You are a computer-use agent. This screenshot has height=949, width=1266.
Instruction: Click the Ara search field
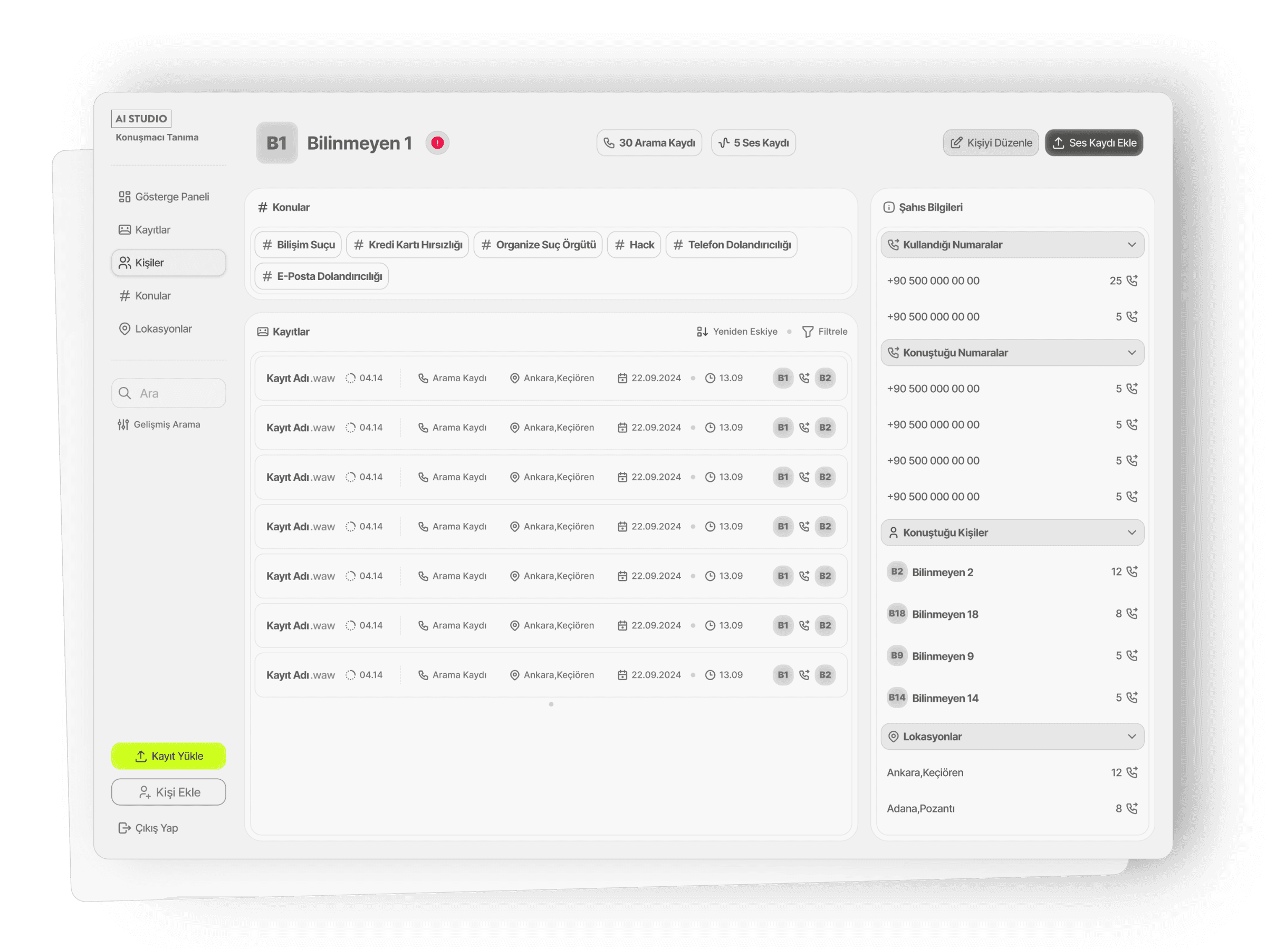(x=169, y=393)
